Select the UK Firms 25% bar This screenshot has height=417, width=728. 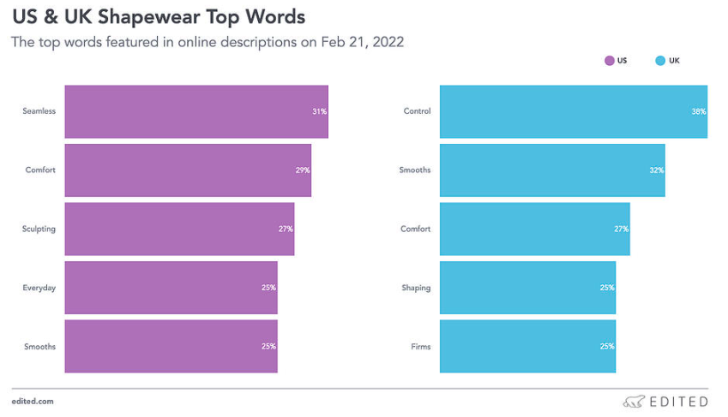tap(527, 346)
